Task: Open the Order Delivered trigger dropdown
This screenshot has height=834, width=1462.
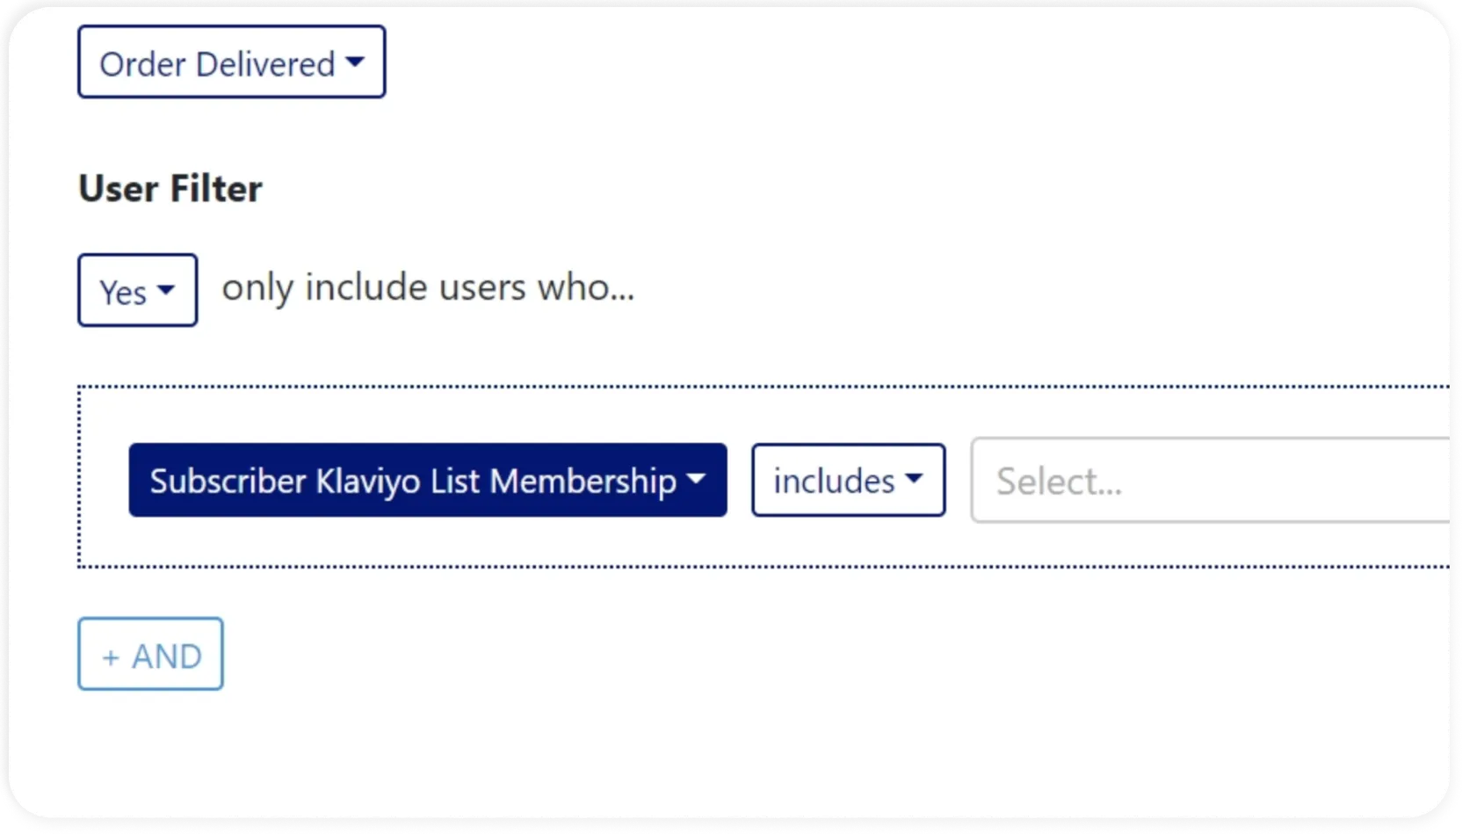Action: point(230,62)
